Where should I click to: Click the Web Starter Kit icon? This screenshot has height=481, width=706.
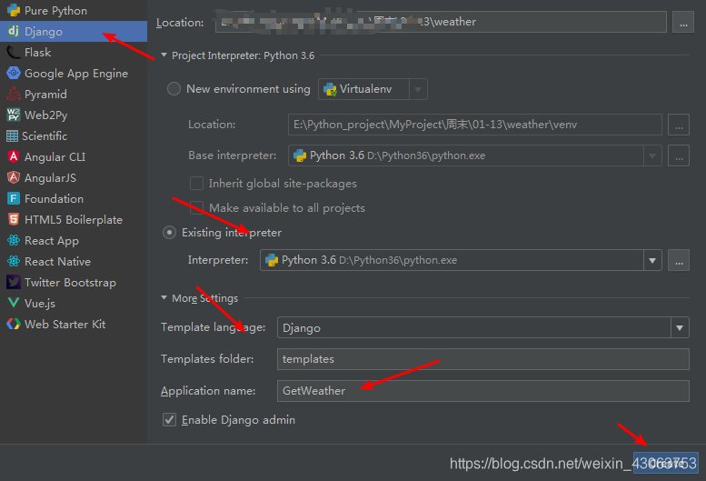click(x=14, y=324)
